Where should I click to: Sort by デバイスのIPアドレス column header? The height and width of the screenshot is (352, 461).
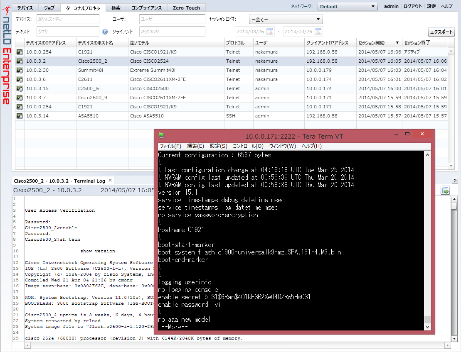click(50, 43)
